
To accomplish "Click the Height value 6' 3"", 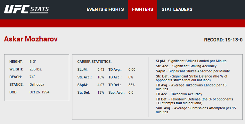I will tap(33, 62).
